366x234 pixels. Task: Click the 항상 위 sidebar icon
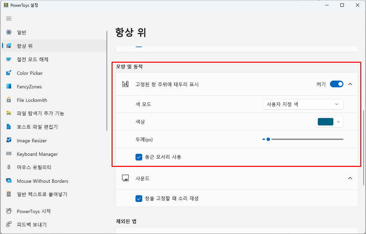[x=9, y=46]
